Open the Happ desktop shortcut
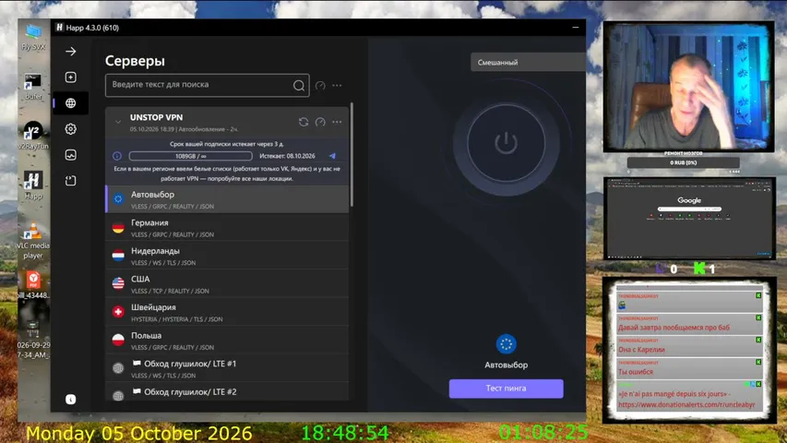The height and width of the screenshot is (443, 787). pos(33,186)
